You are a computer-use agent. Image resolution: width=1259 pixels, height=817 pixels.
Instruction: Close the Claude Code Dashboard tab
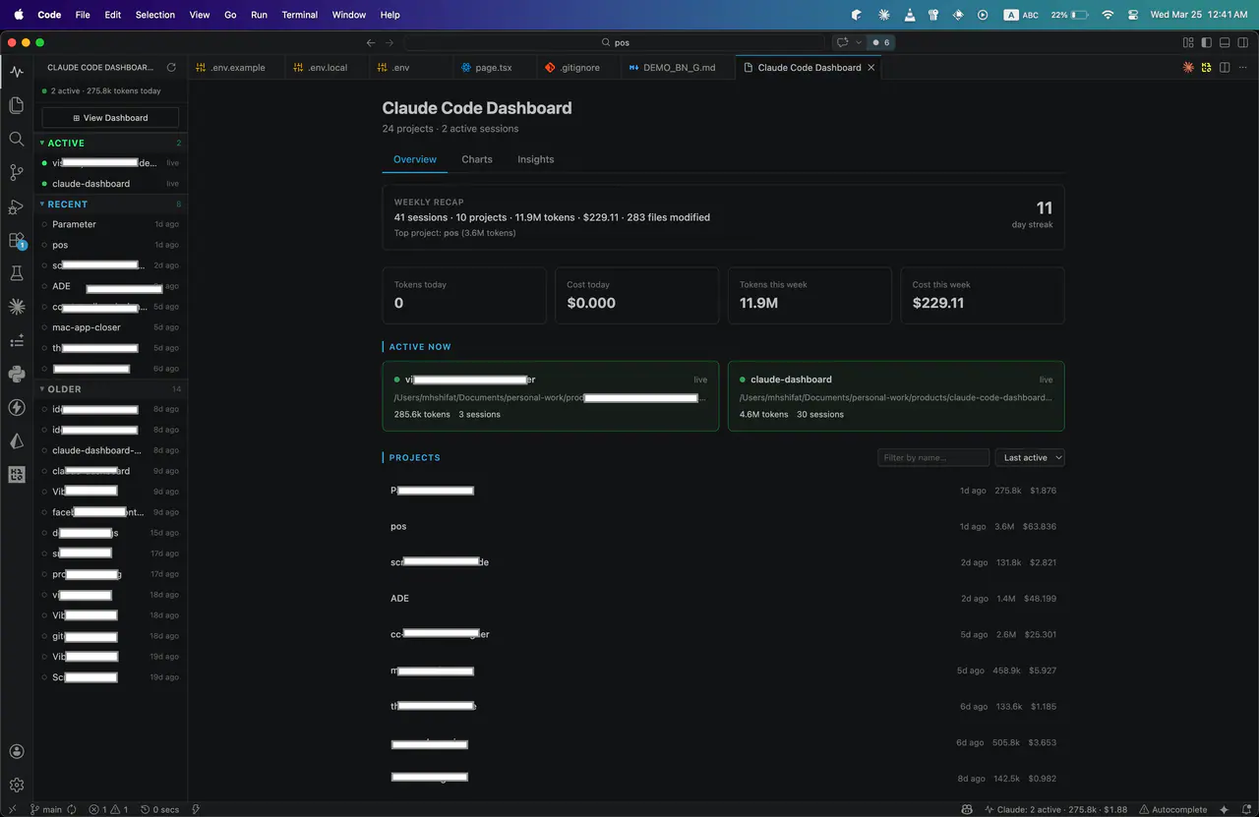[x=871, y=68]
